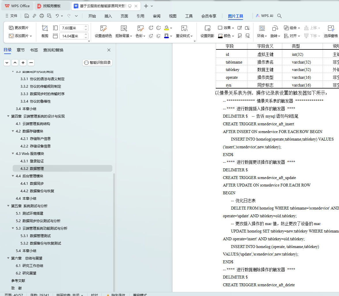Open the undo history dropdown arrow
339x296 pixels.
(62, 16)
